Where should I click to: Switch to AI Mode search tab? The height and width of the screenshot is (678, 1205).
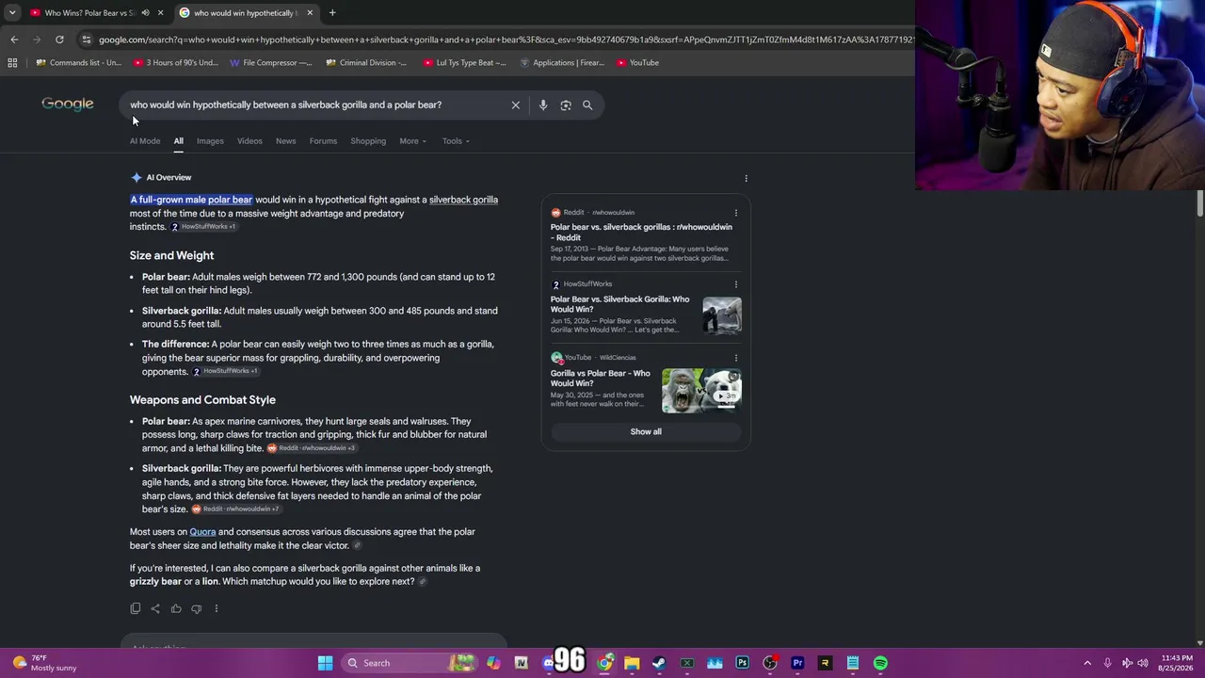[145, 141]
